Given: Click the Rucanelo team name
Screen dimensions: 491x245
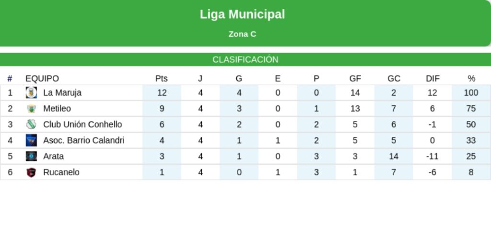Looking at the screenshot, I should (x=61, y=172).
